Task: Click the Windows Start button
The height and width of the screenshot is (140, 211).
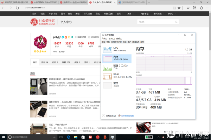Action: pyautogui.click(x=4, y=137)
